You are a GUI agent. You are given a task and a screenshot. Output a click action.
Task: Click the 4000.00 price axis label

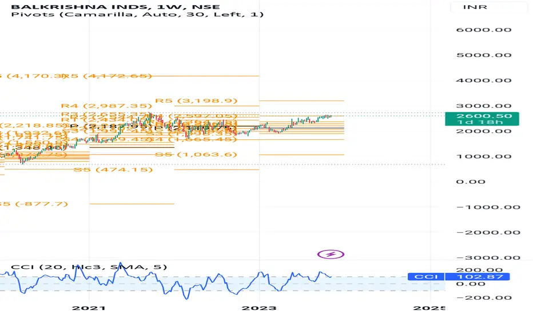click(484, 81)
